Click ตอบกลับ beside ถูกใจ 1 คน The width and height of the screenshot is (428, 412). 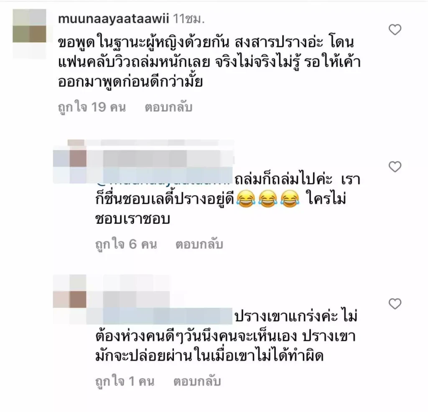pos(197,382)
